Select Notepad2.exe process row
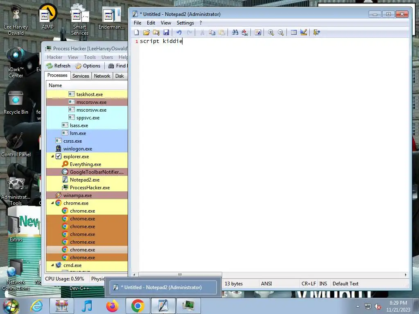 coord(87,180)
